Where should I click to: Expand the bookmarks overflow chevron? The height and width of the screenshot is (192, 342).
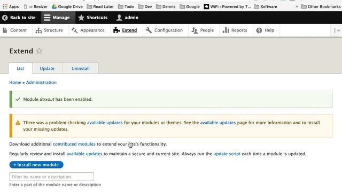pos(297,6)
